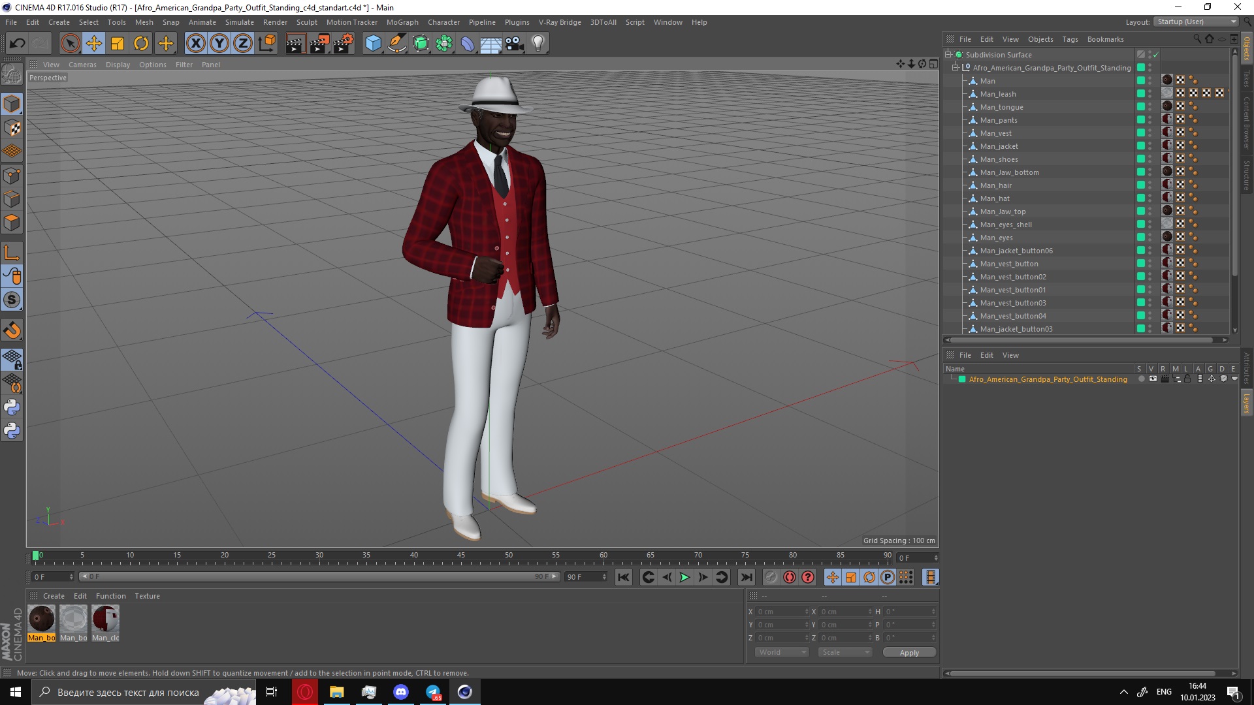1254x705 pixels.
Task: Open the Array modeling objects icon
Action: [444, 44]
